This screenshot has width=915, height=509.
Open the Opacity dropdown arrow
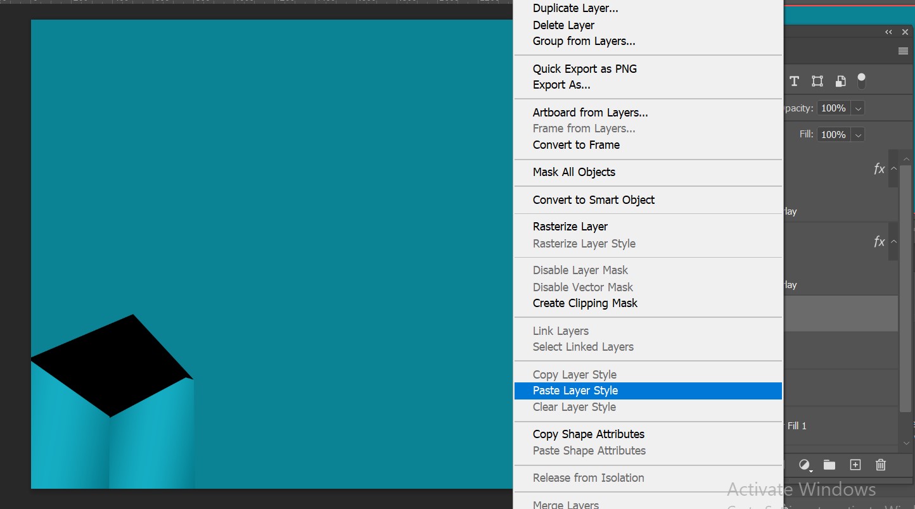coord(858,108)
